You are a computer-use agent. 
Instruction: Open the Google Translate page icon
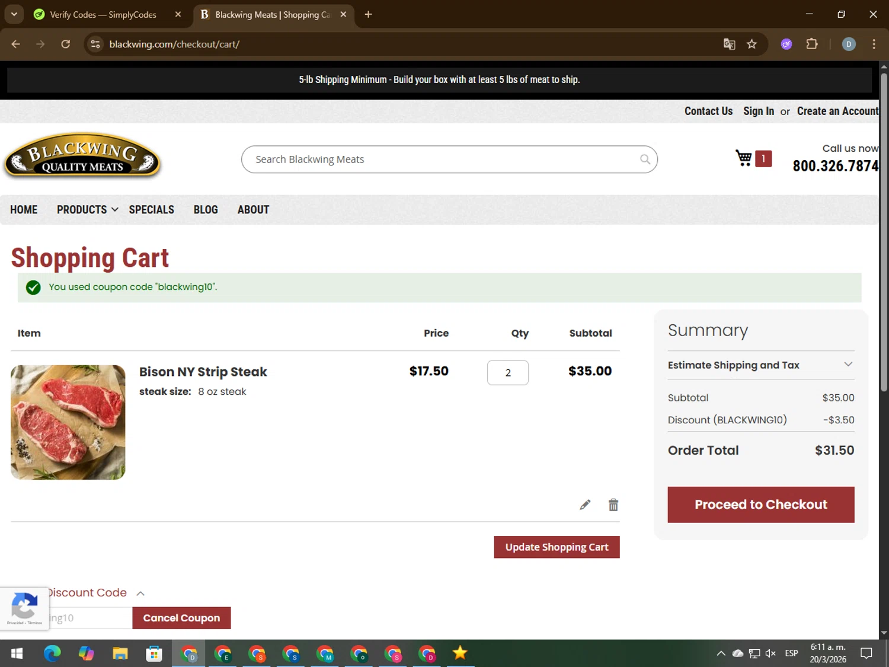point(730,44)
